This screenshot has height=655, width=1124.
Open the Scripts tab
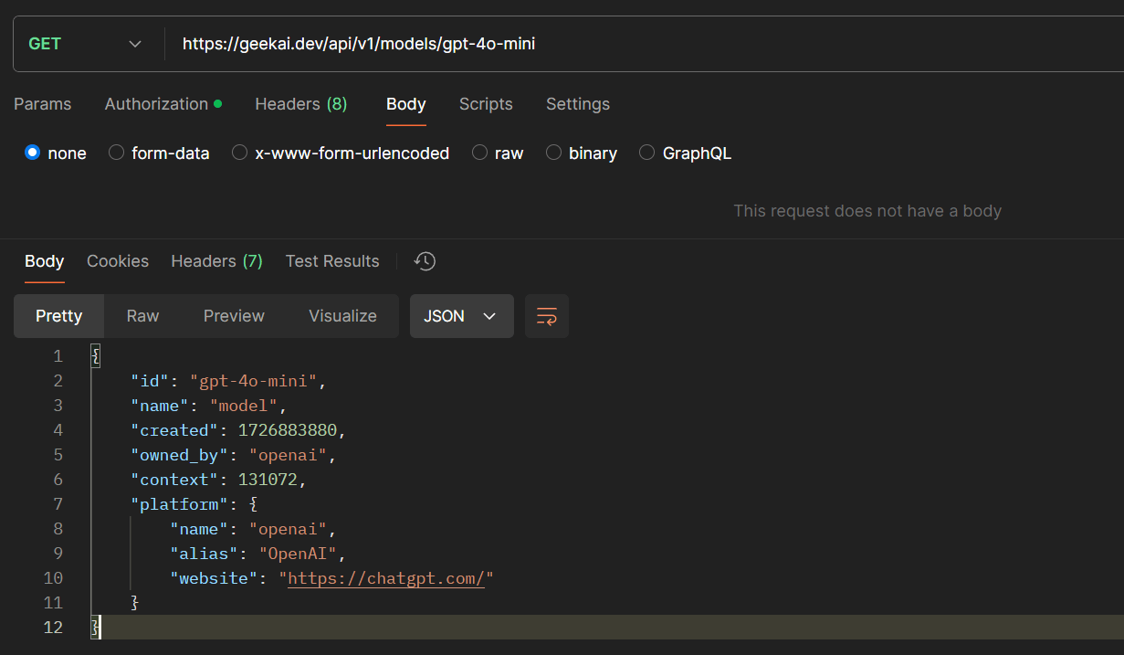coord(486,104)
